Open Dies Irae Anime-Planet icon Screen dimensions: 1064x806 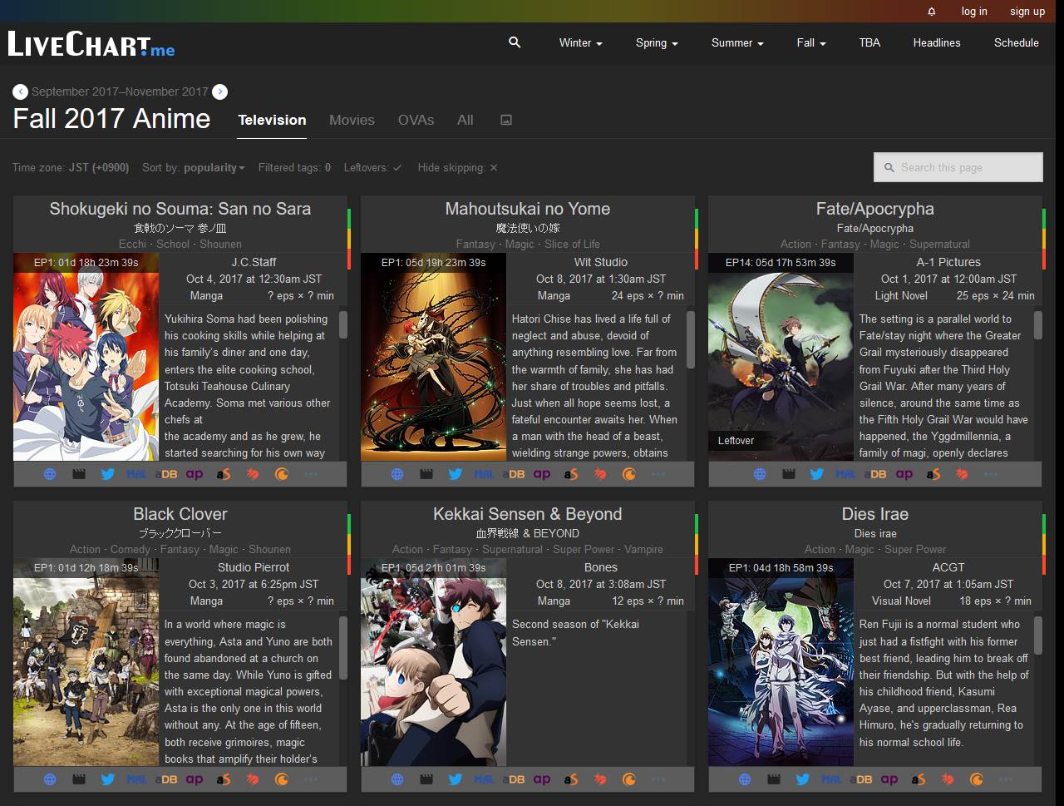(889, 779)
